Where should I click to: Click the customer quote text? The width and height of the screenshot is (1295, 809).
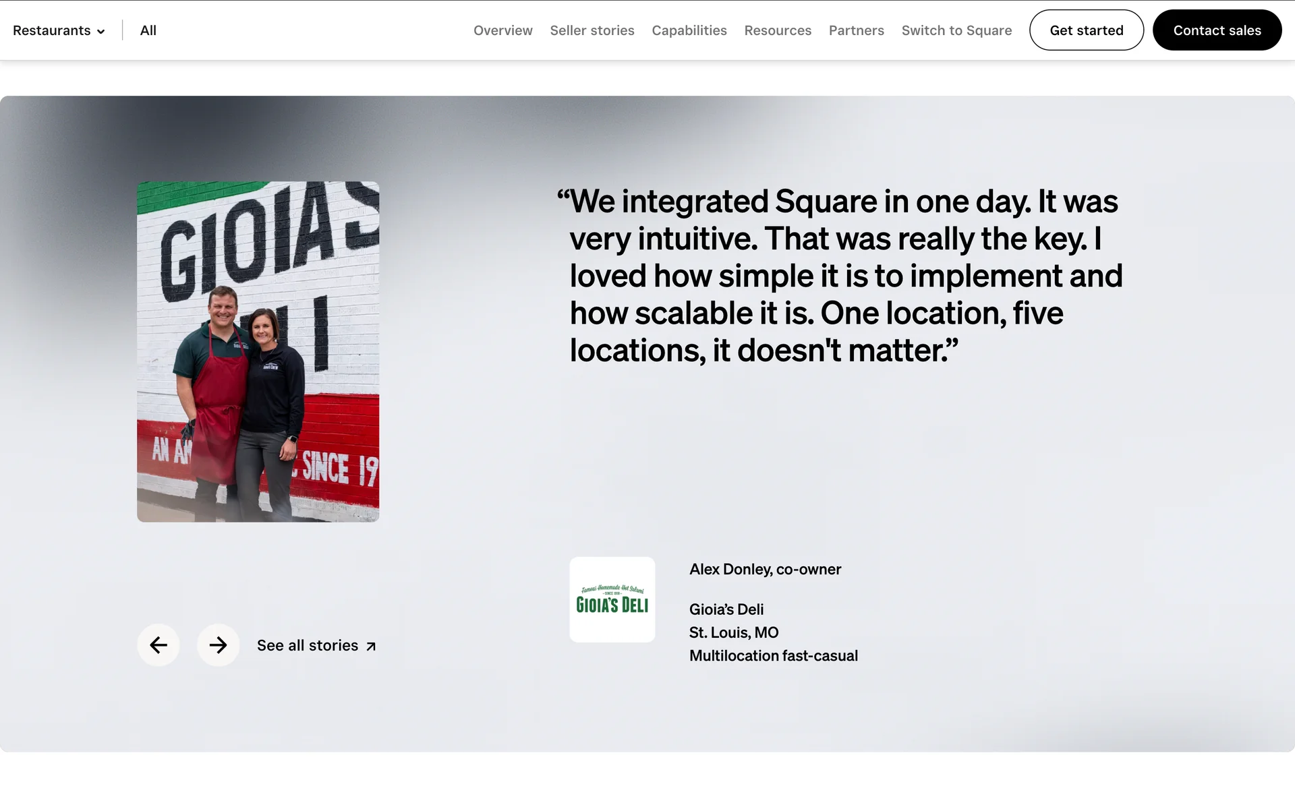click(x=839, y=276)
